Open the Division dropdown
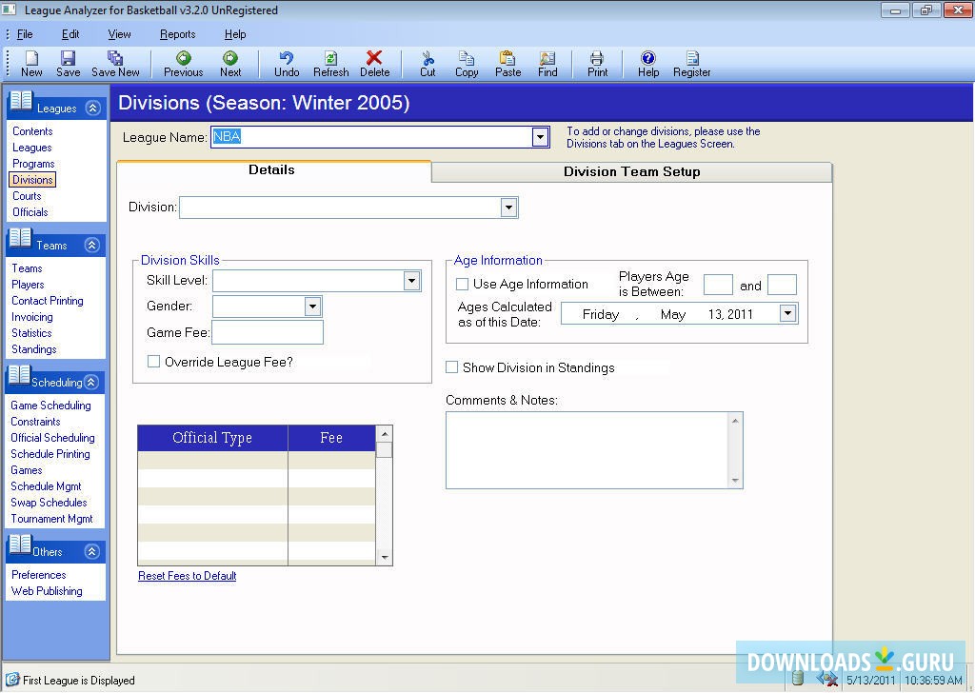 [x=508, y=207]
